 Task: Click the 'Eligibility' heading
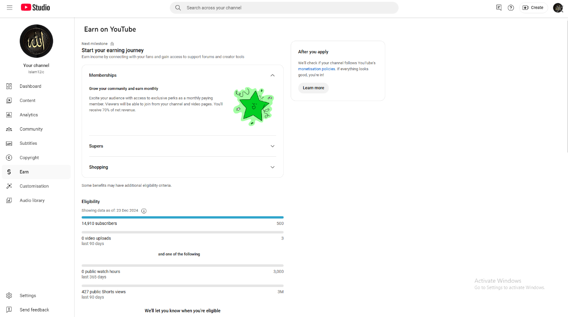pyautogui.click(x=91, y=201)
